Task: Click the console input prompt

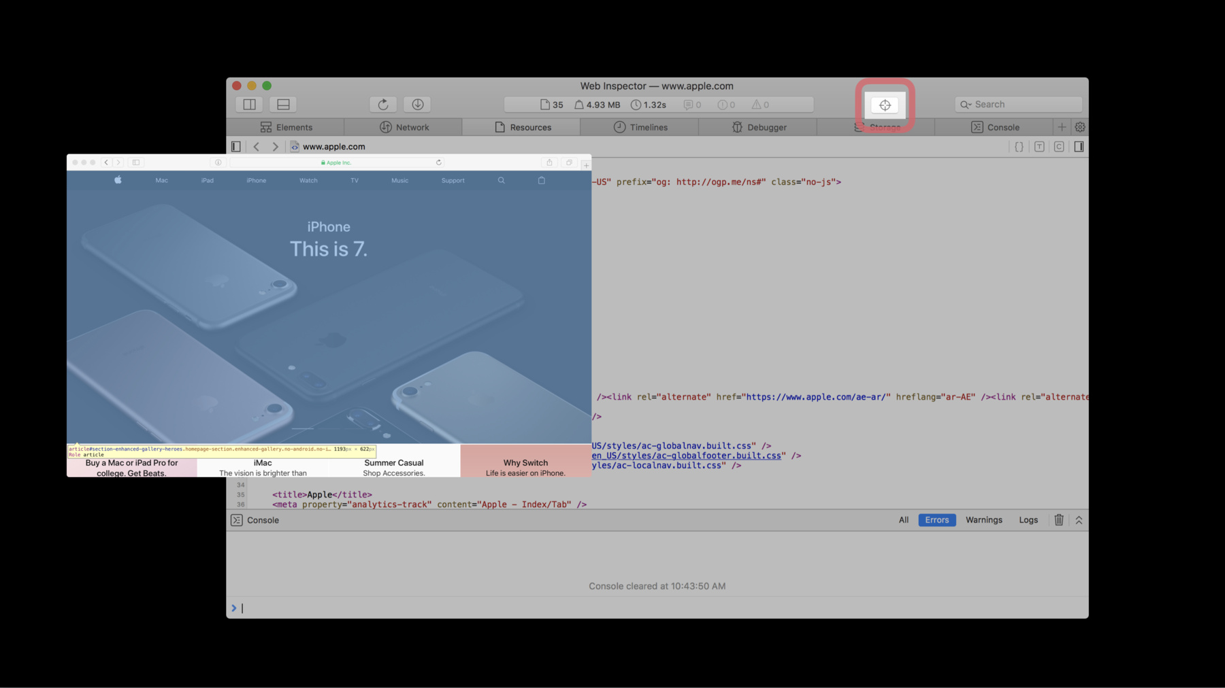Action: click(x=657, y=608)
